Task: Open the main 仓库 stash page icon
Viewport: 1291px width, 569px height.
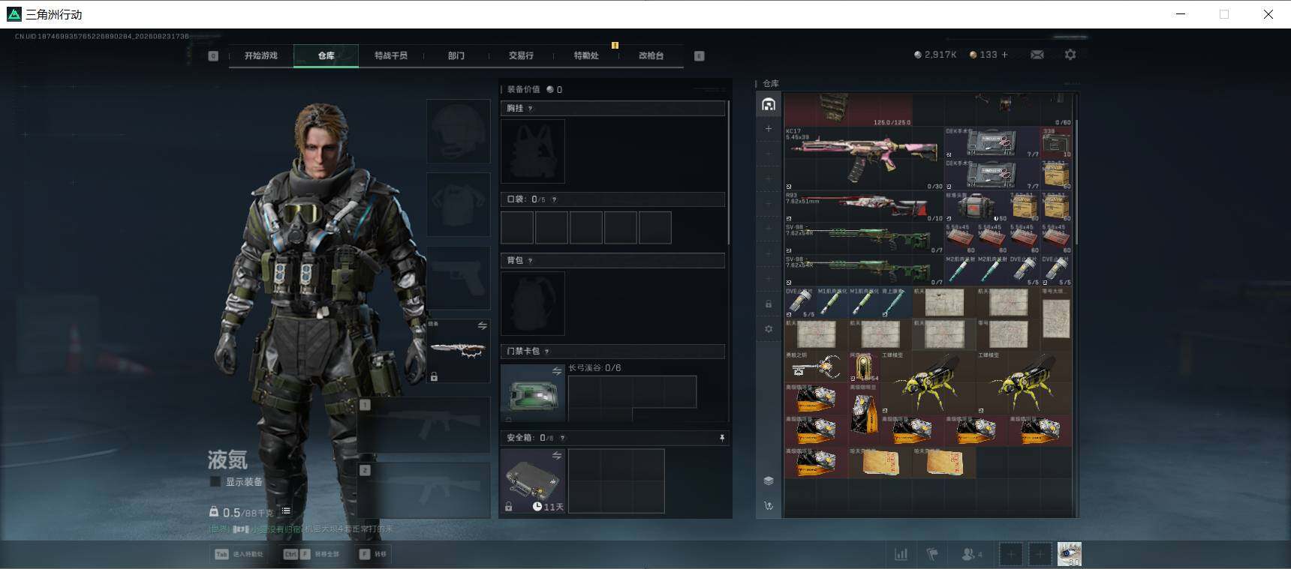Action: [769, 104]
